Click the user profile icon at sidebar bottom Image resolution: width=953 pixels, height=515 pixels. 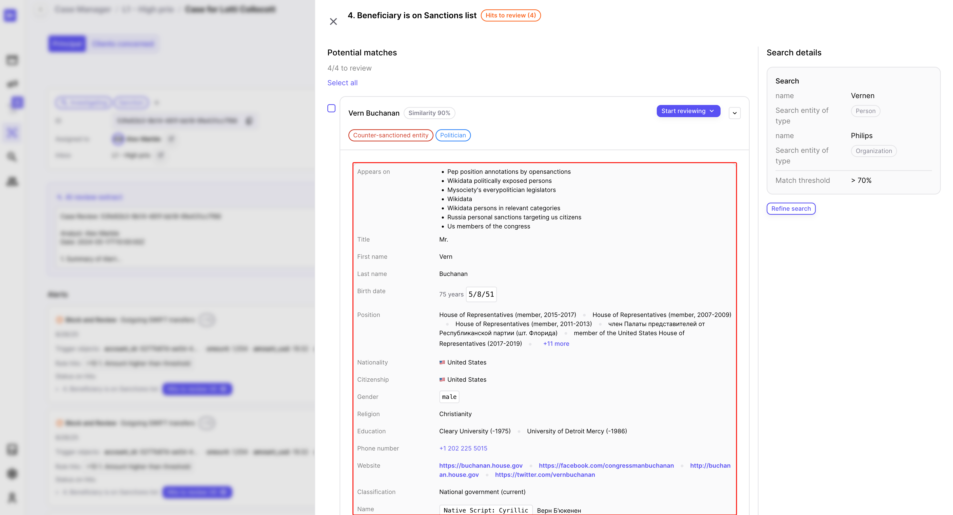point(12,497)
